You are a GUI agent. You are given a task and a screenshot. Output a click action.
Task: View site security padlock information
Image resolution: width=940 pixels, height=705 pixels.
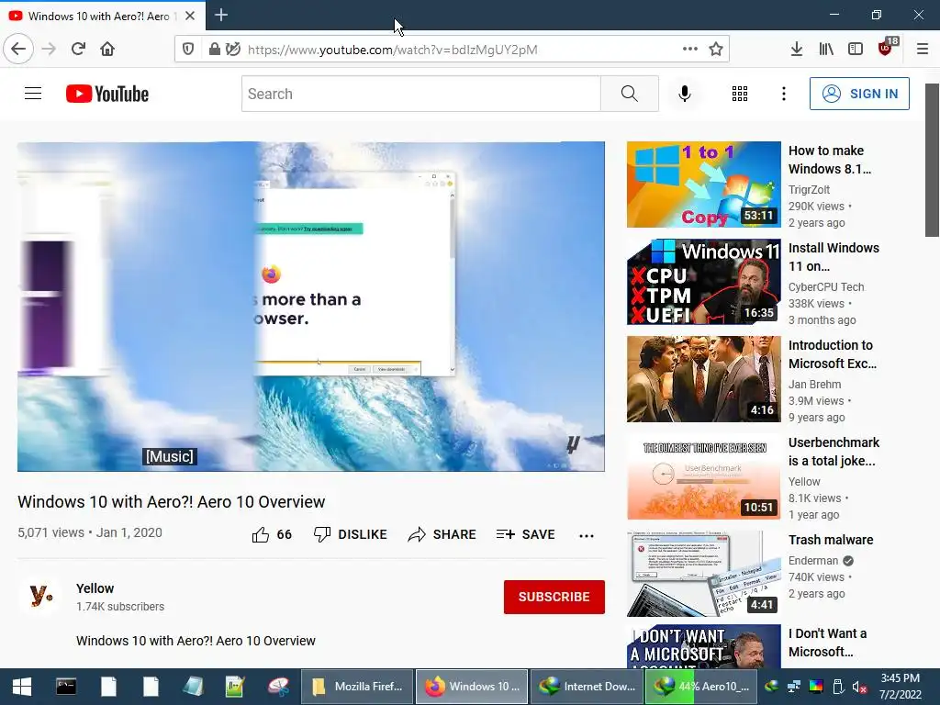tap(214, 50)
